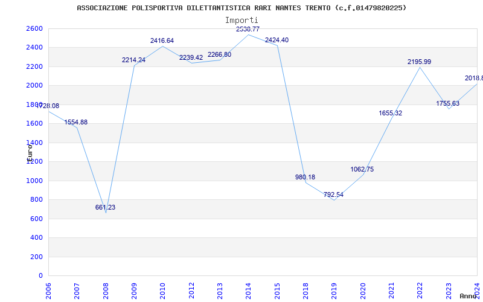Click x-axis year 2018
The width and height of the screenshot is (483, 302).
(306, 291)
